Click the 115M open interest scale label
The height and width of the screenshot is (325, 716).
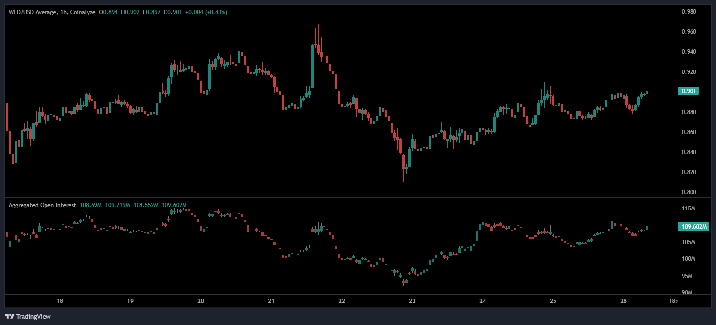[689, 209]
